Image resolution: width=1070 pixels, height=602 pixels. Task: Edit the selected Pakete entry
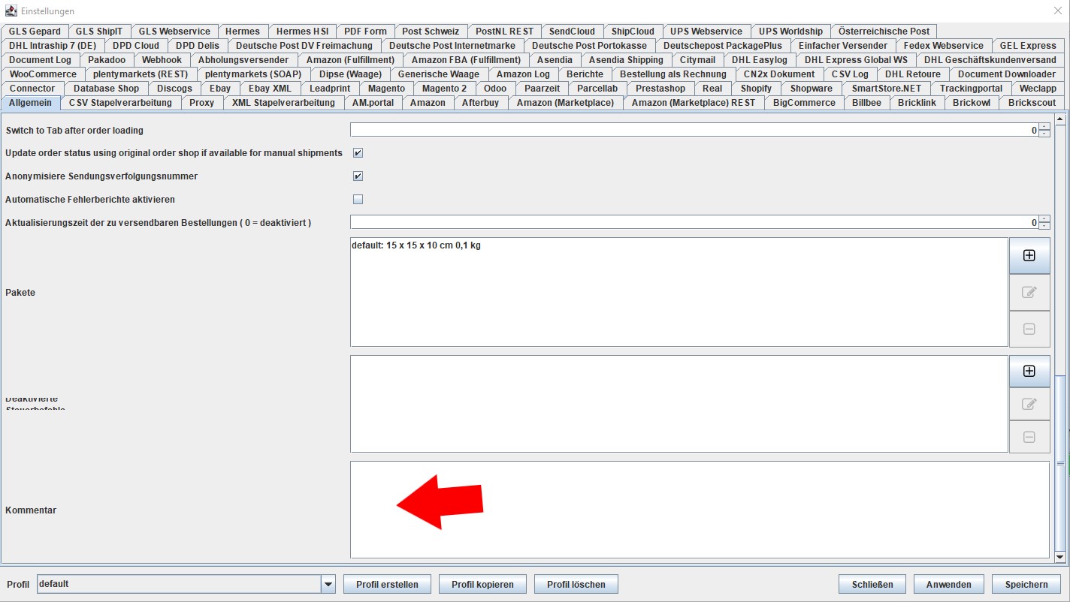click(1029, 292)
